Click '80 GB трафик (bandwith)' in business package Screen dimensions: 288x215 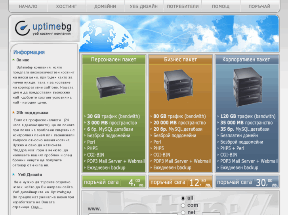pos(179,116)
